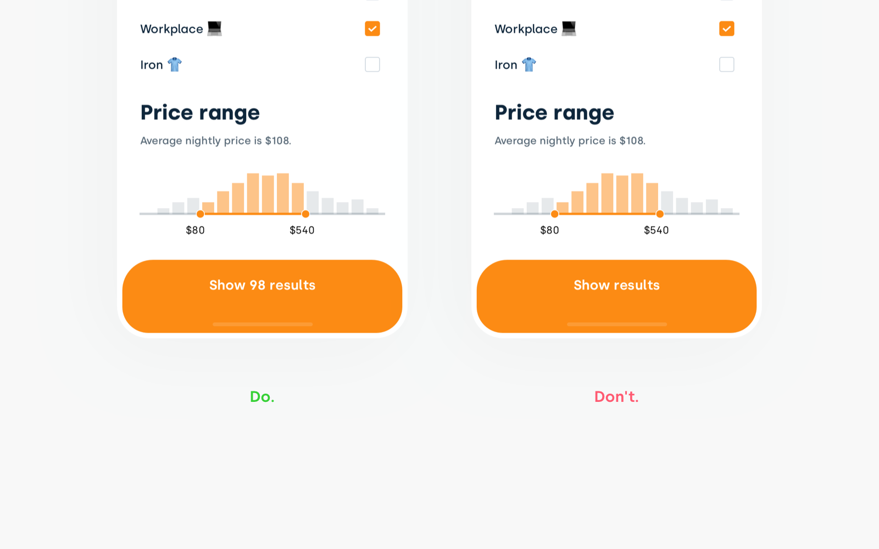Click the shirt emoji beside right Iron
The image size is (879, 549).
(x=529, y=64)
